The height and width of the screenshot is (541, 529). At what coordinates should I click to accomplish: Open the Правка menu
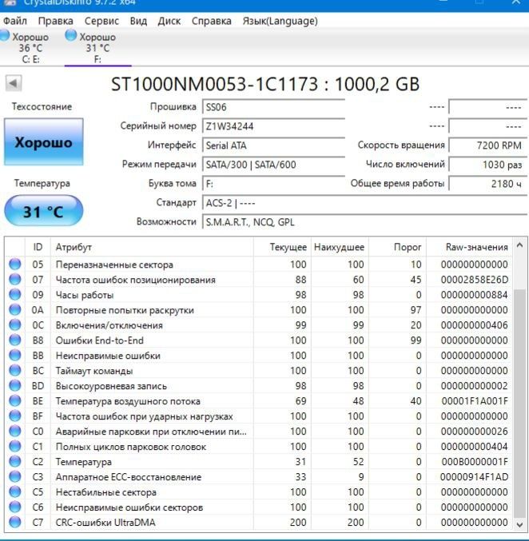coord(56,21)
